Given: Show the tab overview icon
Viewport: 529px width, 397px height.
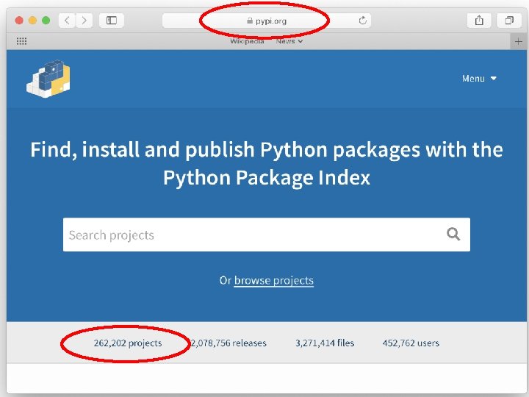Looking at the screenshot, I should pyautogui.click(x=508, y=21).
